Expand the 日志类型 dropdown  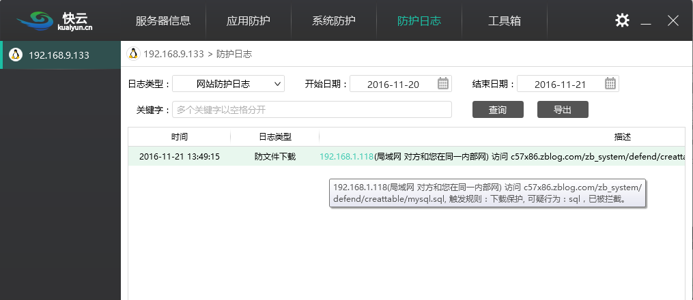pyautogui.click(x=228, y=84)
